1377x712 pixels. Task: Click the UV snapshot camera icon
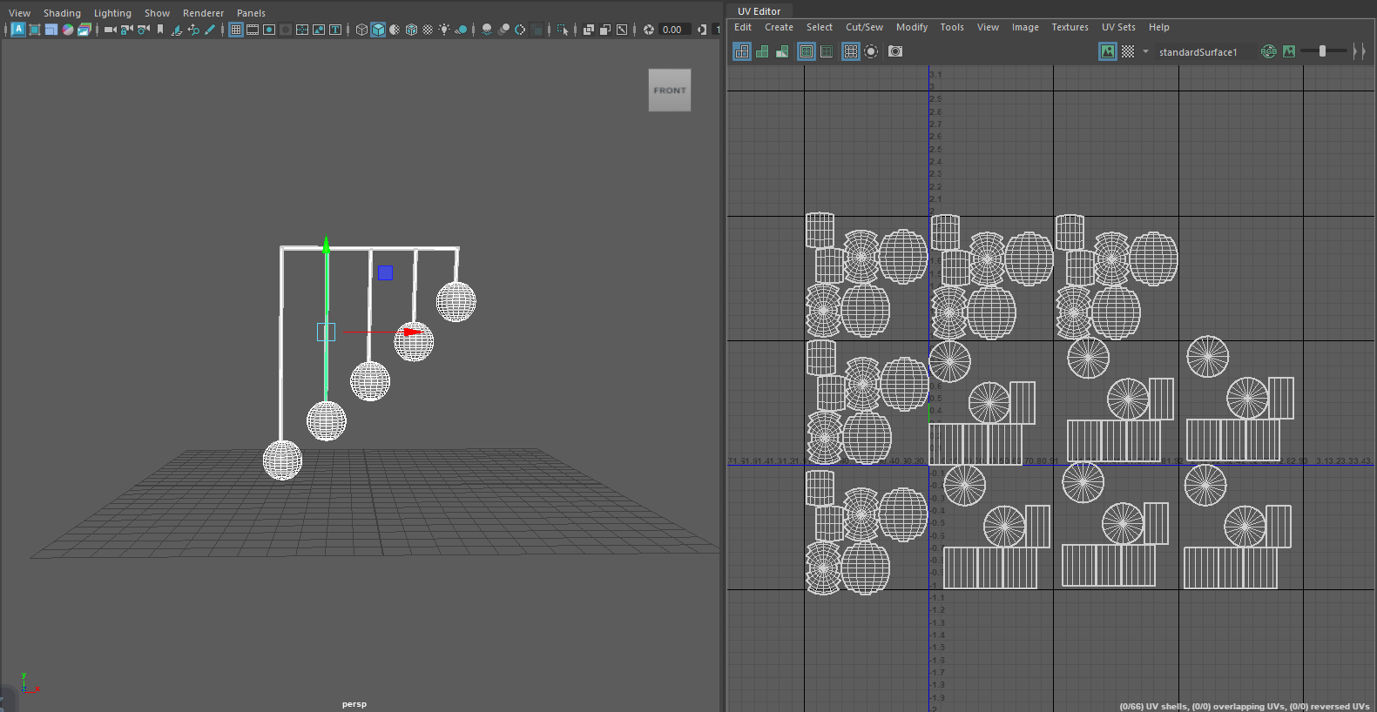(895, 51)
